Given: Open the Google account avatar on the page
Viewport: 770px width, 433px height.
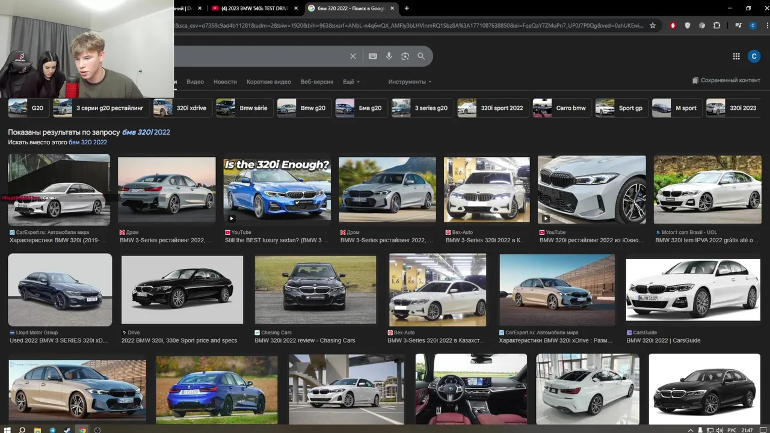Looking at the screenshot, I should (754, 56).
